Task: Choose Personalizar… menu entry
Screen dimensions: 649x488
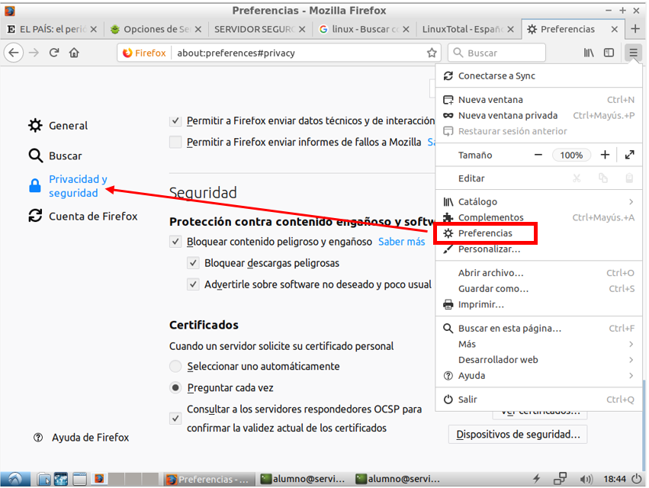Action: (538, 249)
